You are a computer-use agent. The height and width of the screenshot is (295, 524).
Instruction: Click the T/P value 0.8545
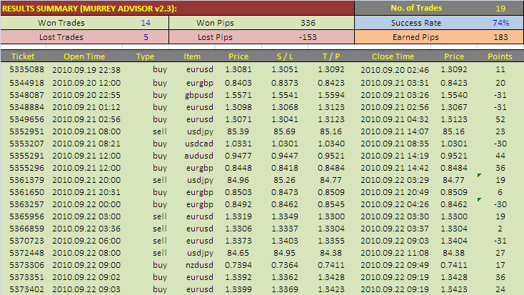(331, 204)
